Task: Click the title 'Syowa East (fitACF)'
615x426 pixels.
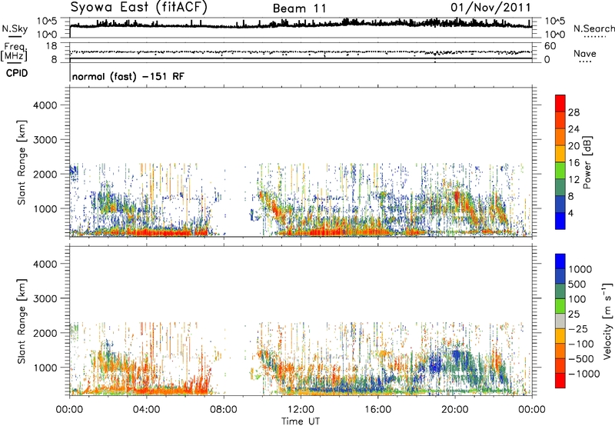Action: click(138, 7)
